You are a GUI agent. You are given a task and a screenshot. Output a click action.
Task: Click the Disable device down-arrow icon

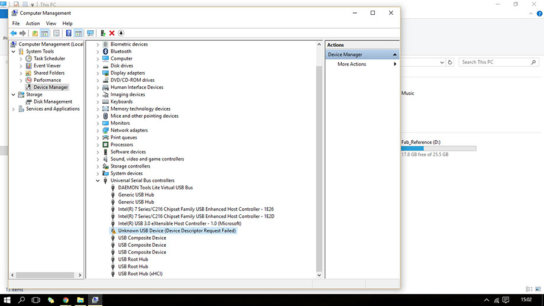[x=121, y=33]
